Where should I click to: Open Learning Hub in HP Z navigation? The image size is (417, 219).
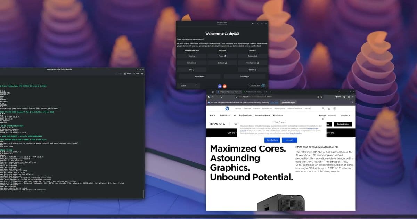(263, 115)
